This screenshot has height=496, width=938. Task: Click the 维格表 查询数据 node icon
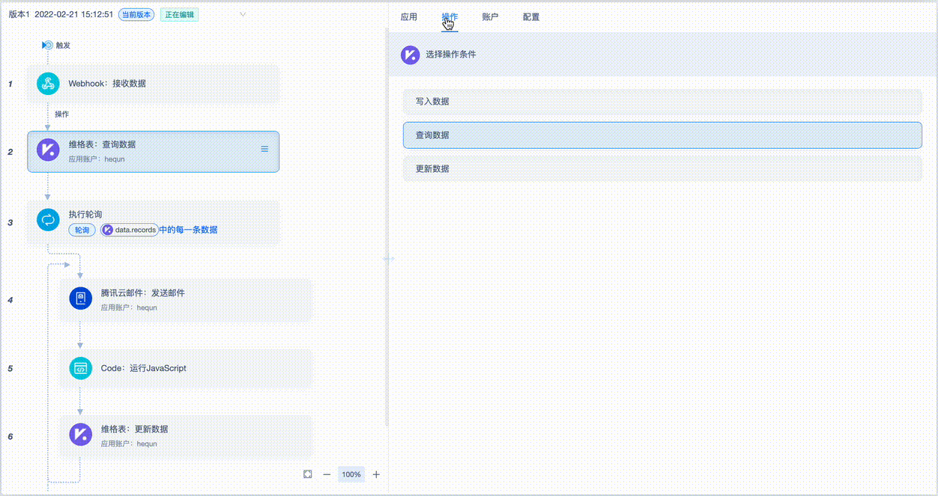click(48, 150)
